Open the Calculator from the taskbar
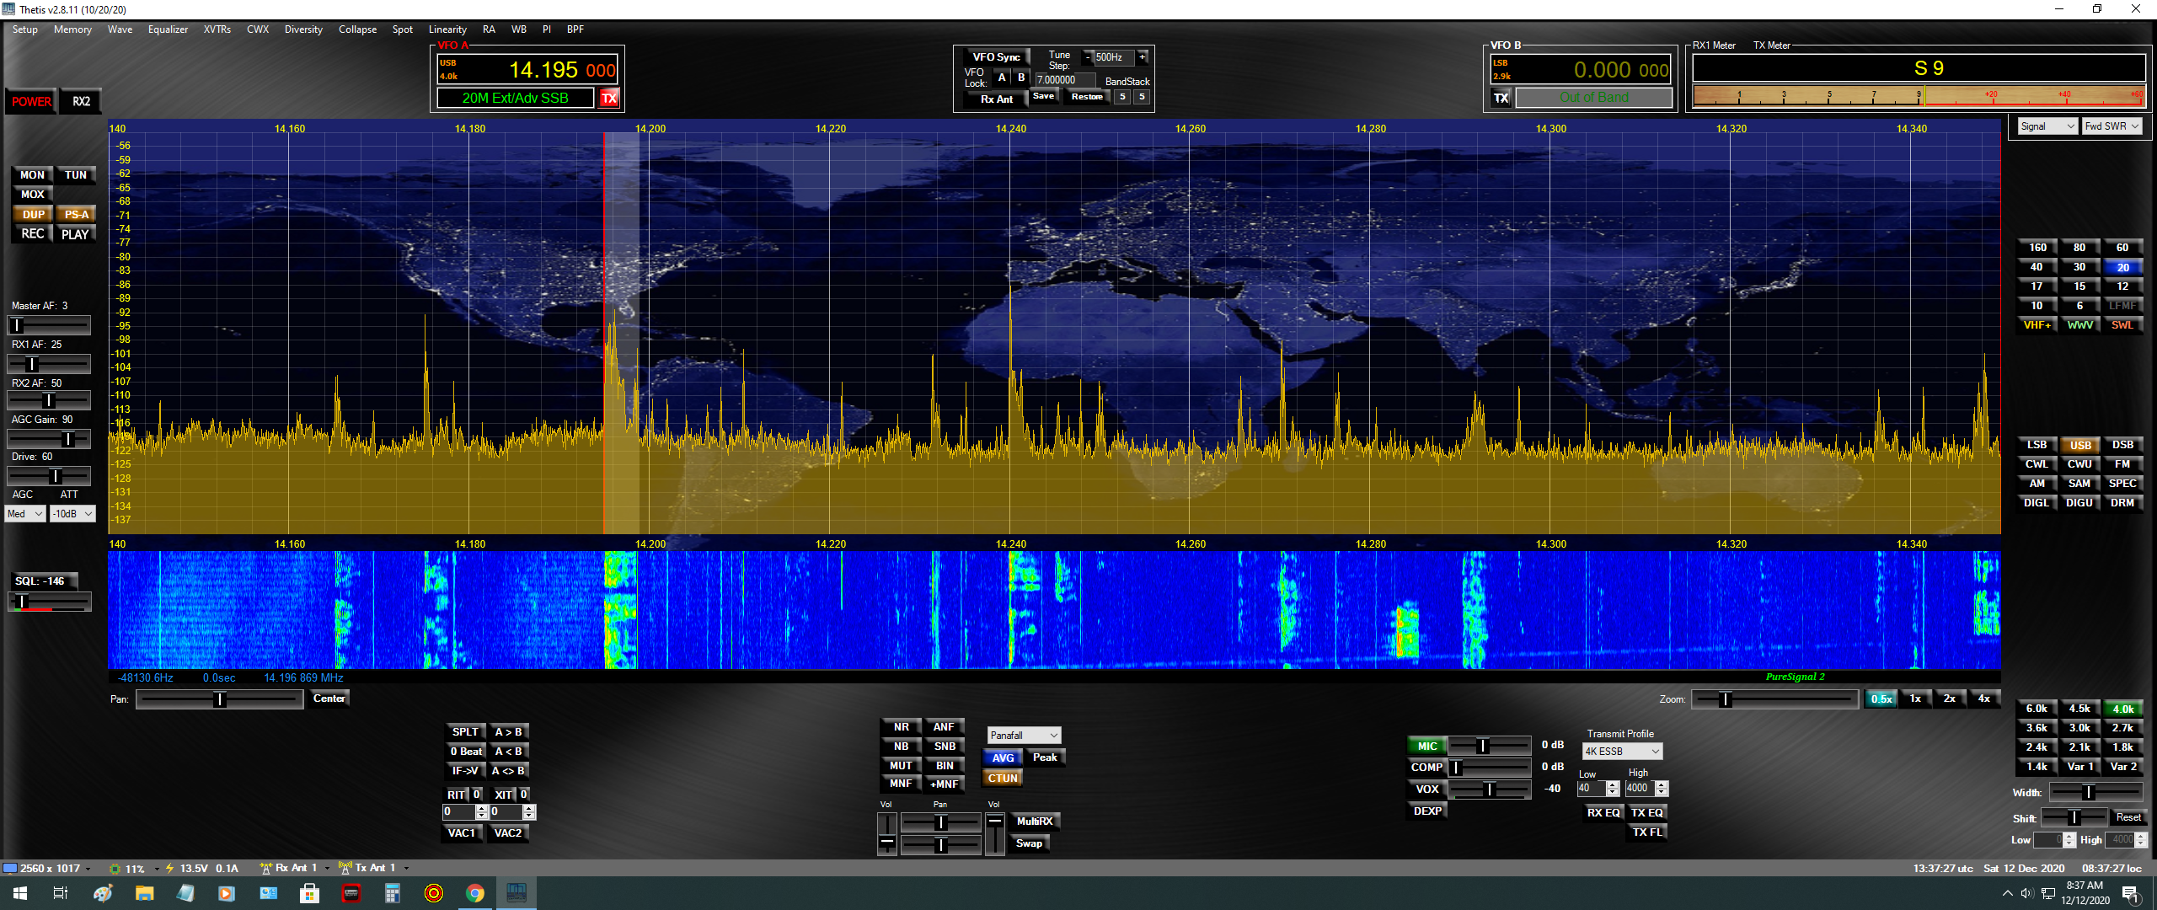The image size is (2157, 910). [393, 893]
